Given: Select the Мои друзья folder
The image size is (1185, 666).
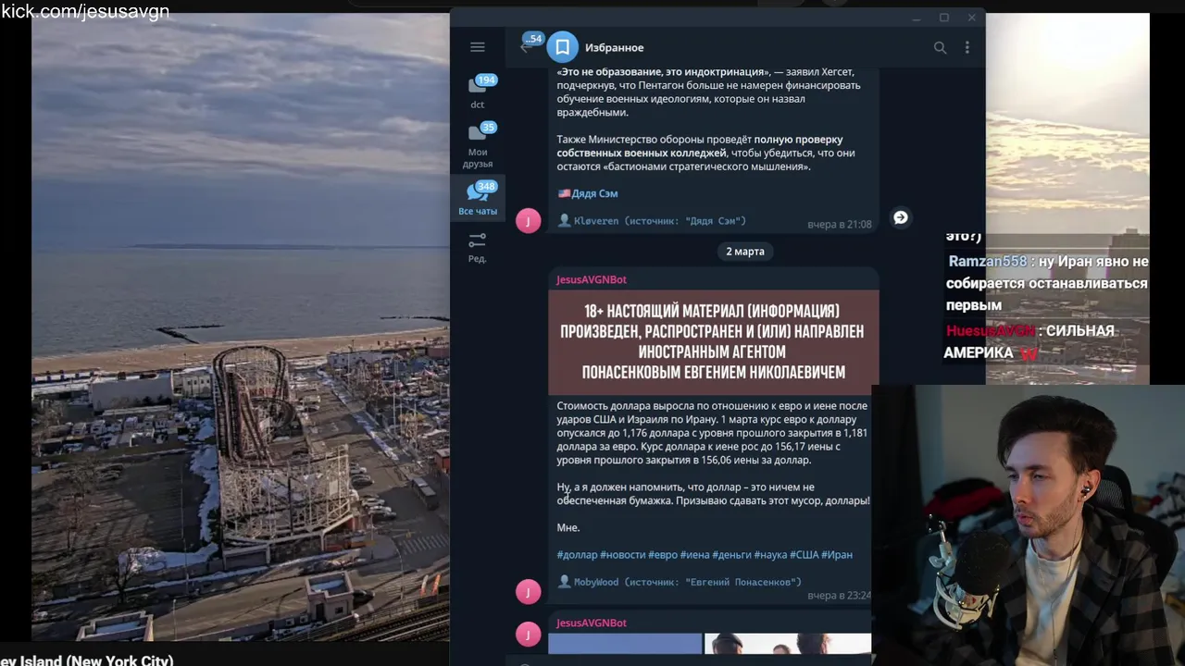Looking at the screenshot, I should tap(478, 146).
